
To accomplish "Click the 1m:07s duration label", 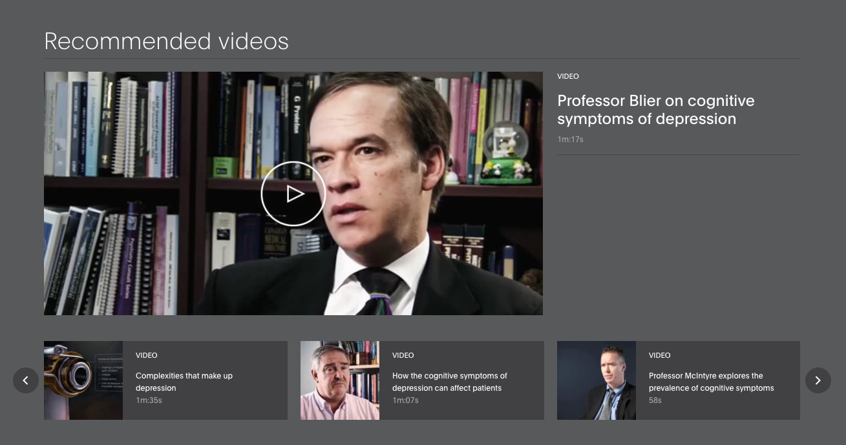I will (405, 400).
